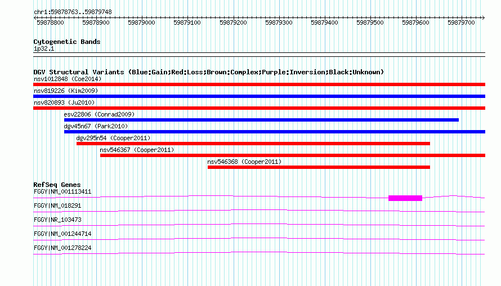Viewport: 501px width, 286px height.
Task: Click the DGV Structural Variants track heading
Action: (209, 72)
